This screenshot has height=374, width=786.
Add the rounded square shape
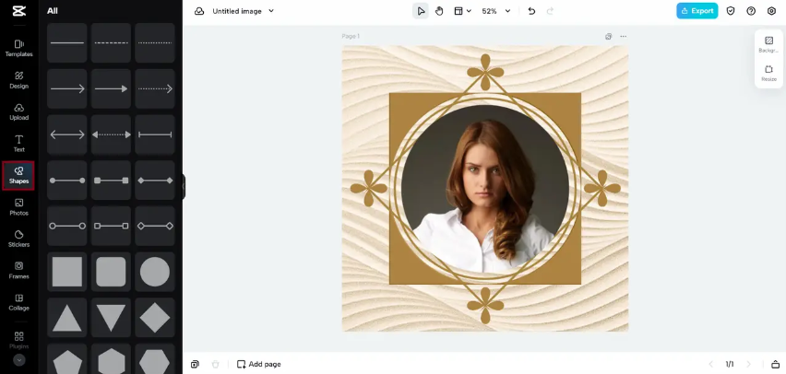tap(111, 272)
